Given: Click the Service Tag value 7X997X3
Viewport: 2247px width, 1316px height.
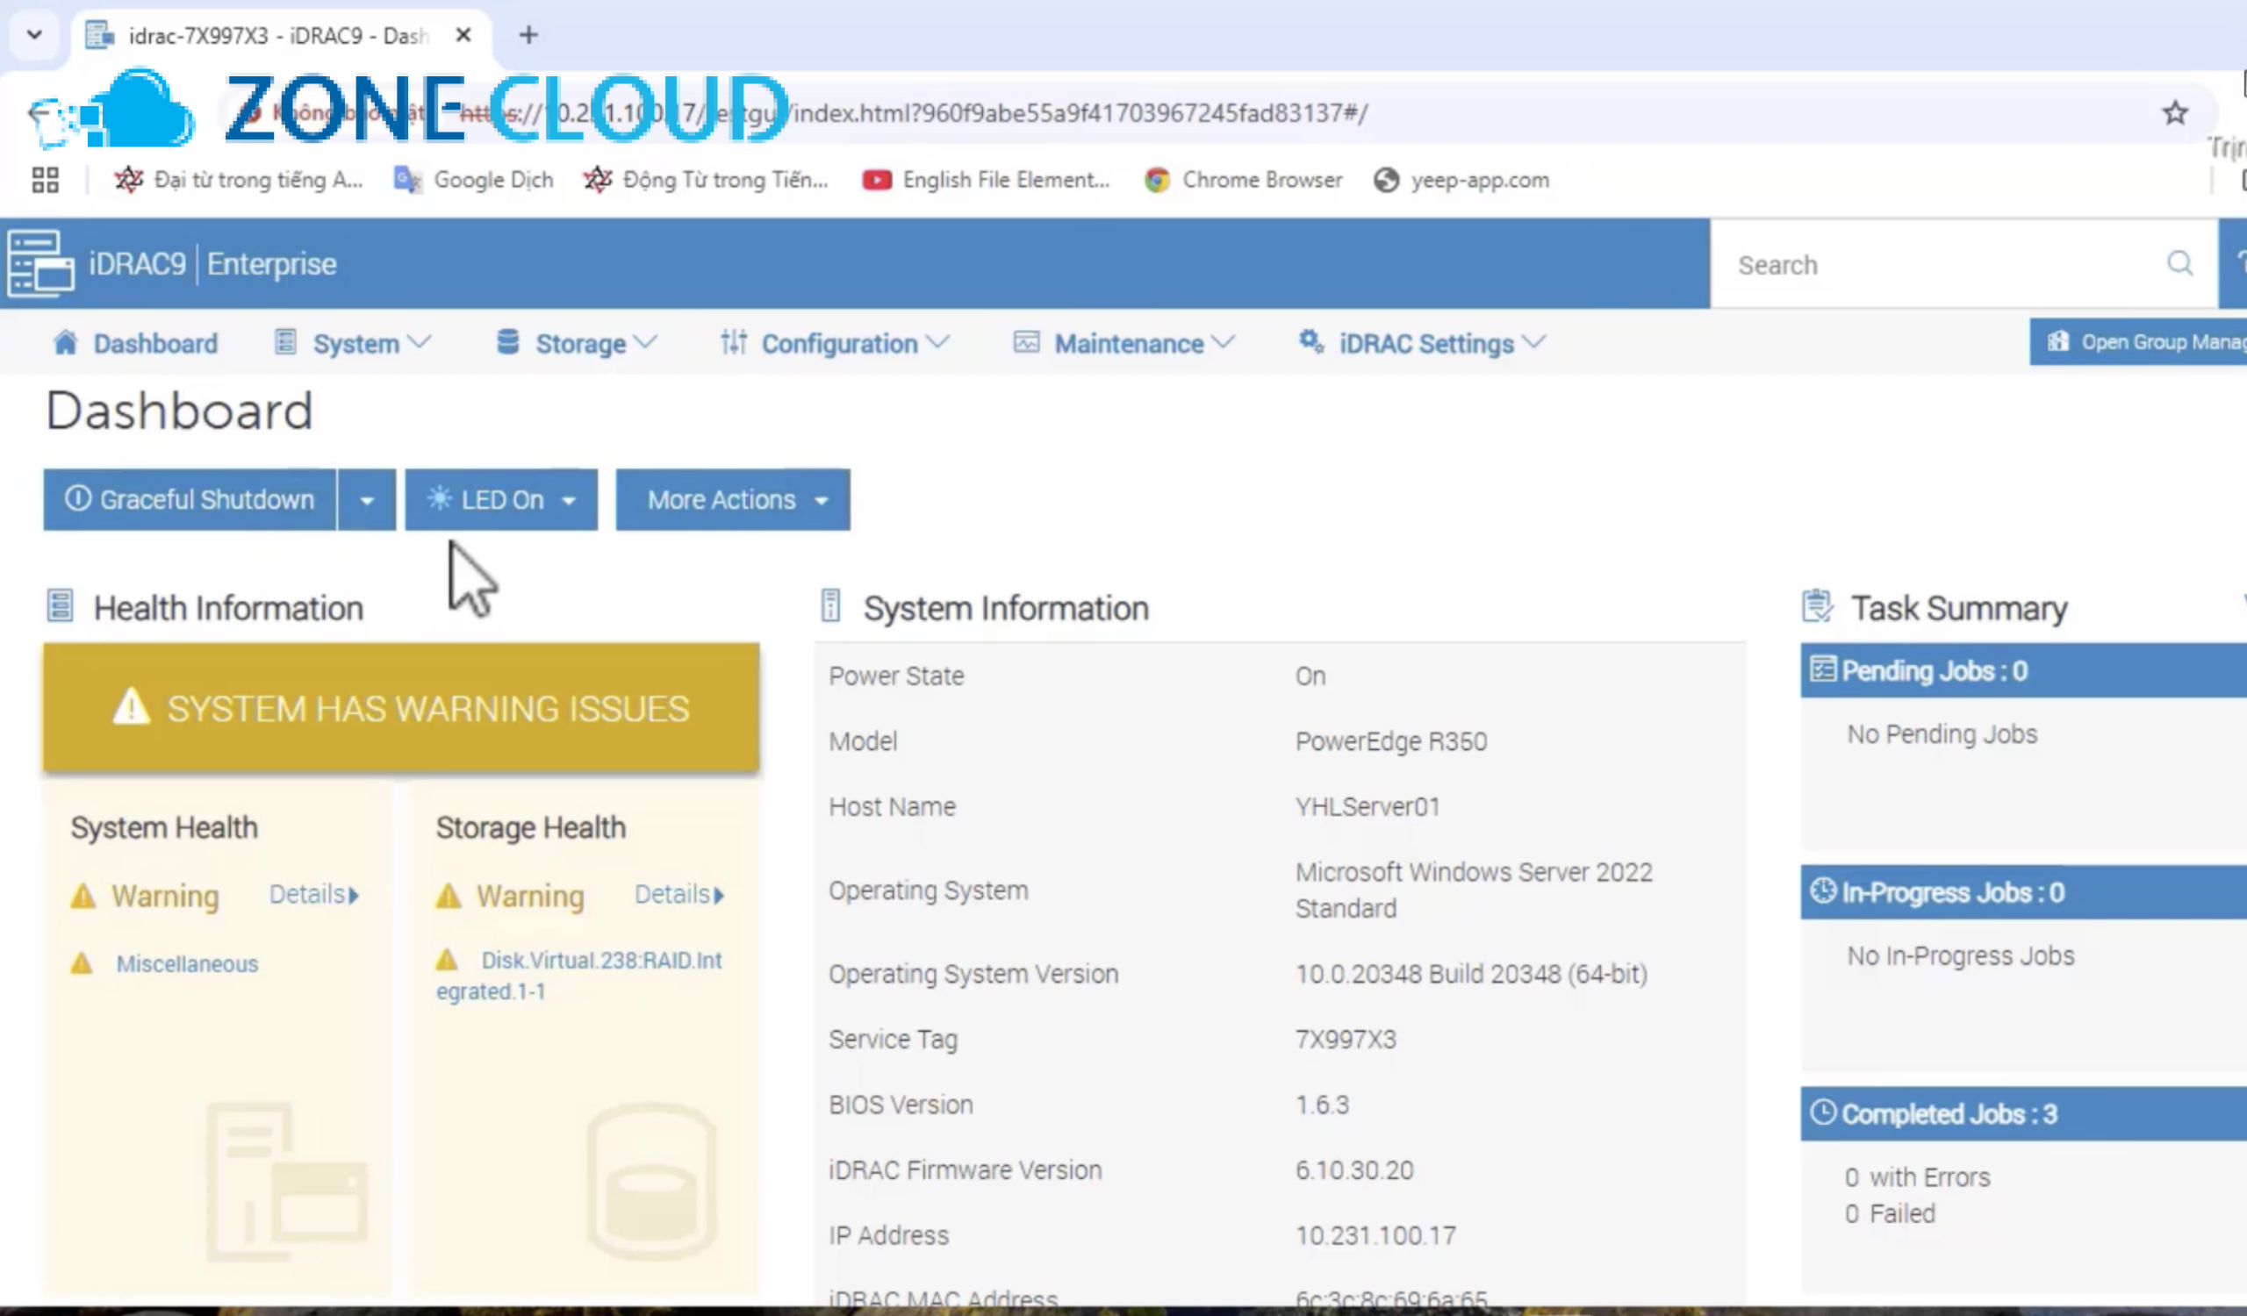Looking at the screenshot, I should [x=1345, y=1039].
